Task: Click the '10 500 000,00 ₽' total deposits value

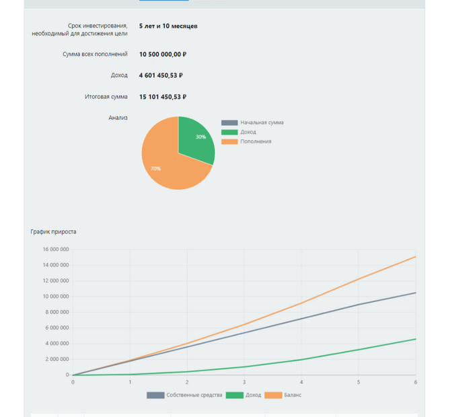Action: (163, 54)
